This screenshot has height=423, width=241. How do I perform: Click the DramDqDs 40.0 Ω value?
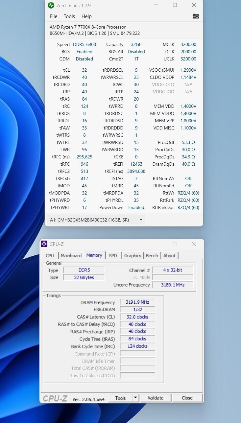pos(188,164)
